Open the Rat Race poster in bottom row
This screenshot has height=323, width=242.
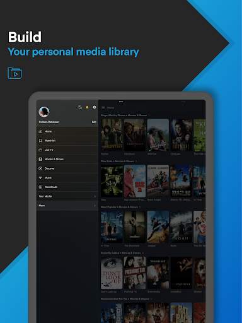(x=181, y=313)
